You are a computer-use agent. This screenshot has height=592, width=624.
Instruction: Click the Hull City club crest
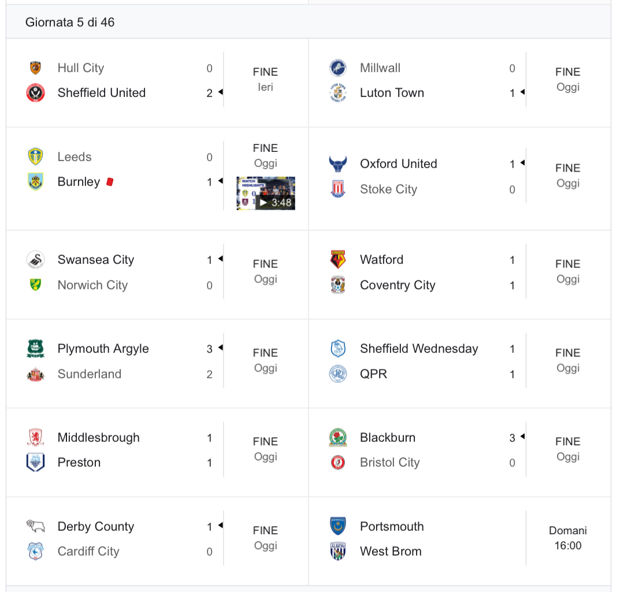point(35,68)
